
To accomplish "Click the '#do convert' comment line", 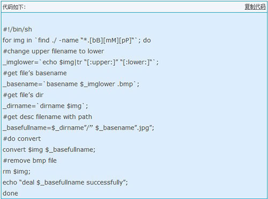I will tap(22, 139).
